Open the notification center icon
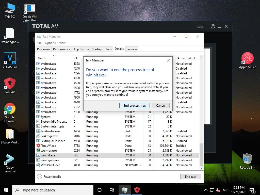 tap(252, 190)
